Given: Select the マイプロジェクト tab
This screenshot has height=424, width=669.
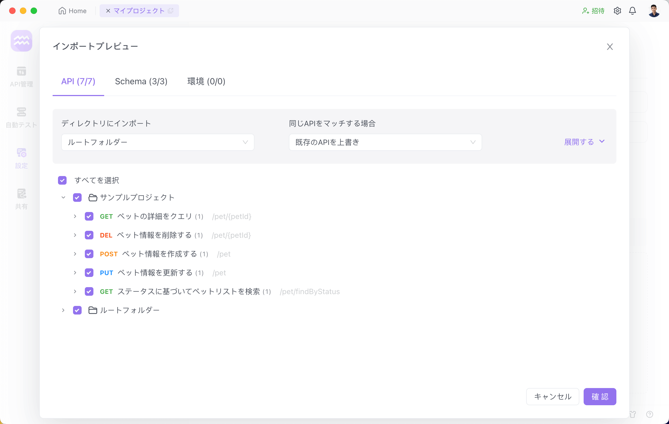Looking at the screenshot, I should tap(139, 11).
